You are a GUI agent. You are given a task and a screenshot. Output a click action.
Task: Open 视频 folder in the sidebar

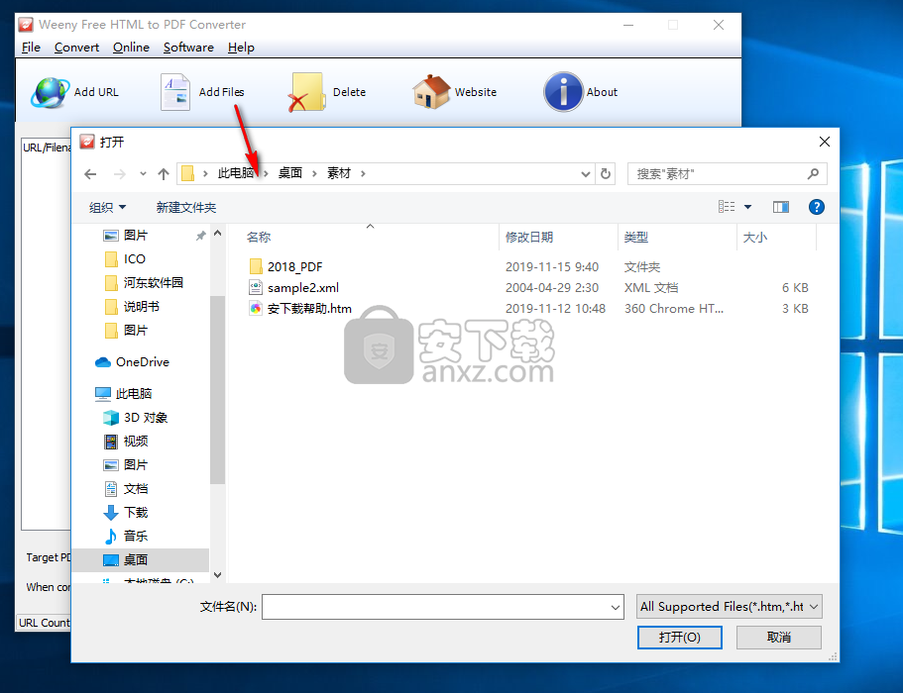(136, 442)
